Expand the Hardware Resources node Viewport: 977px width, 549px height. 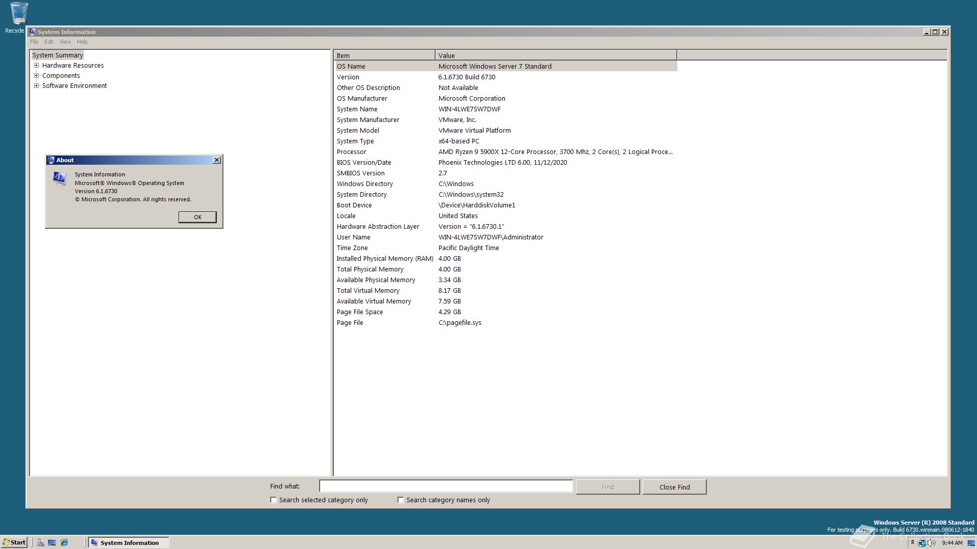37,65
